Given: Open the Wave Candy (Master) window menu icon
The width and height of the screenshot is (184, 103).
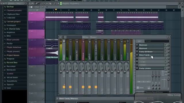Looking at the screenshot, I should coord(57,99).
